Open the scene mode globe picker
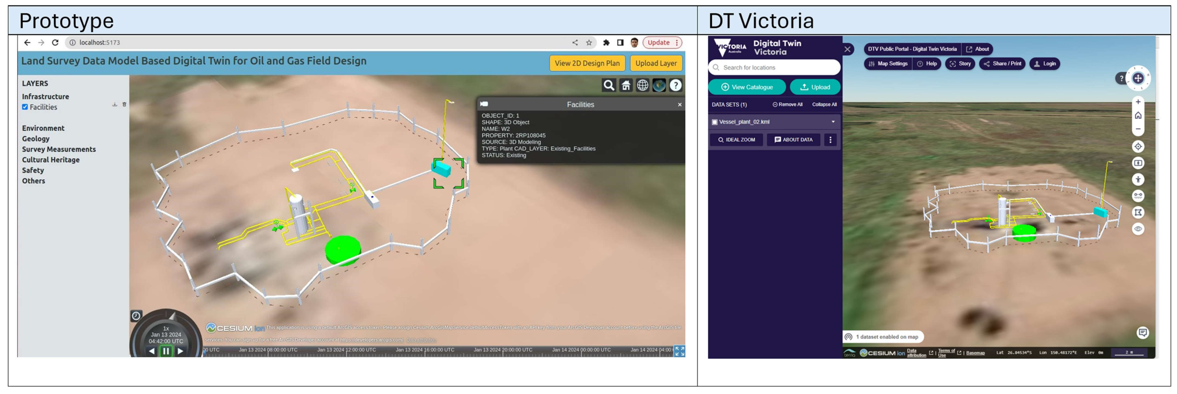The height and width of the screenshot is (394, 1177). coord(643,85)
